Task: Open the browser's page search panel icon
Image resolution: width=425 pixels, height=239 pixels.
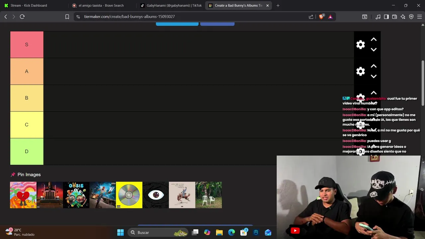Action: pos(365,17)
